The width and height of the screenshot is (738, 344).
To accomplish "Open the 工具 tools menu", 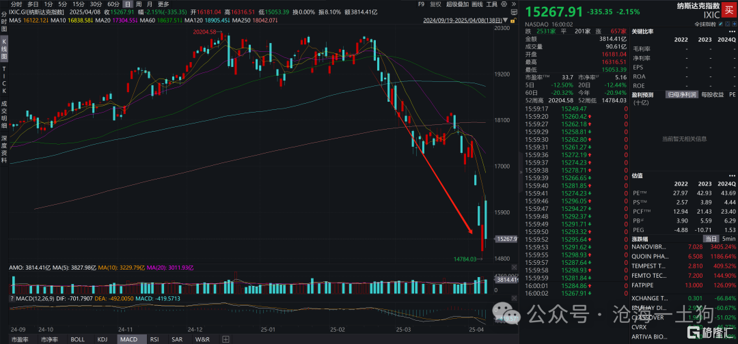I will (492, 4).
